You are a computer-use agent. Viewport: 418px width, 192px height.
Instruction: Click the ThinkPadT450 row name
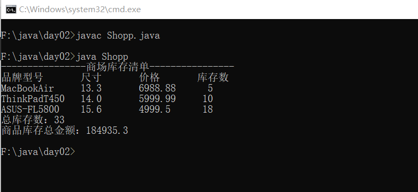click(x=33, y=99)
